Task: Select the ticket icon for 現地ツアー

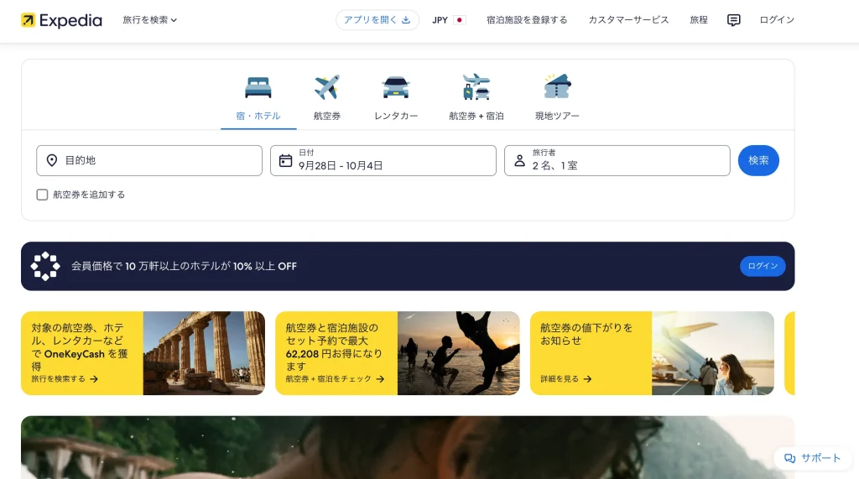Action: point(557,87)
